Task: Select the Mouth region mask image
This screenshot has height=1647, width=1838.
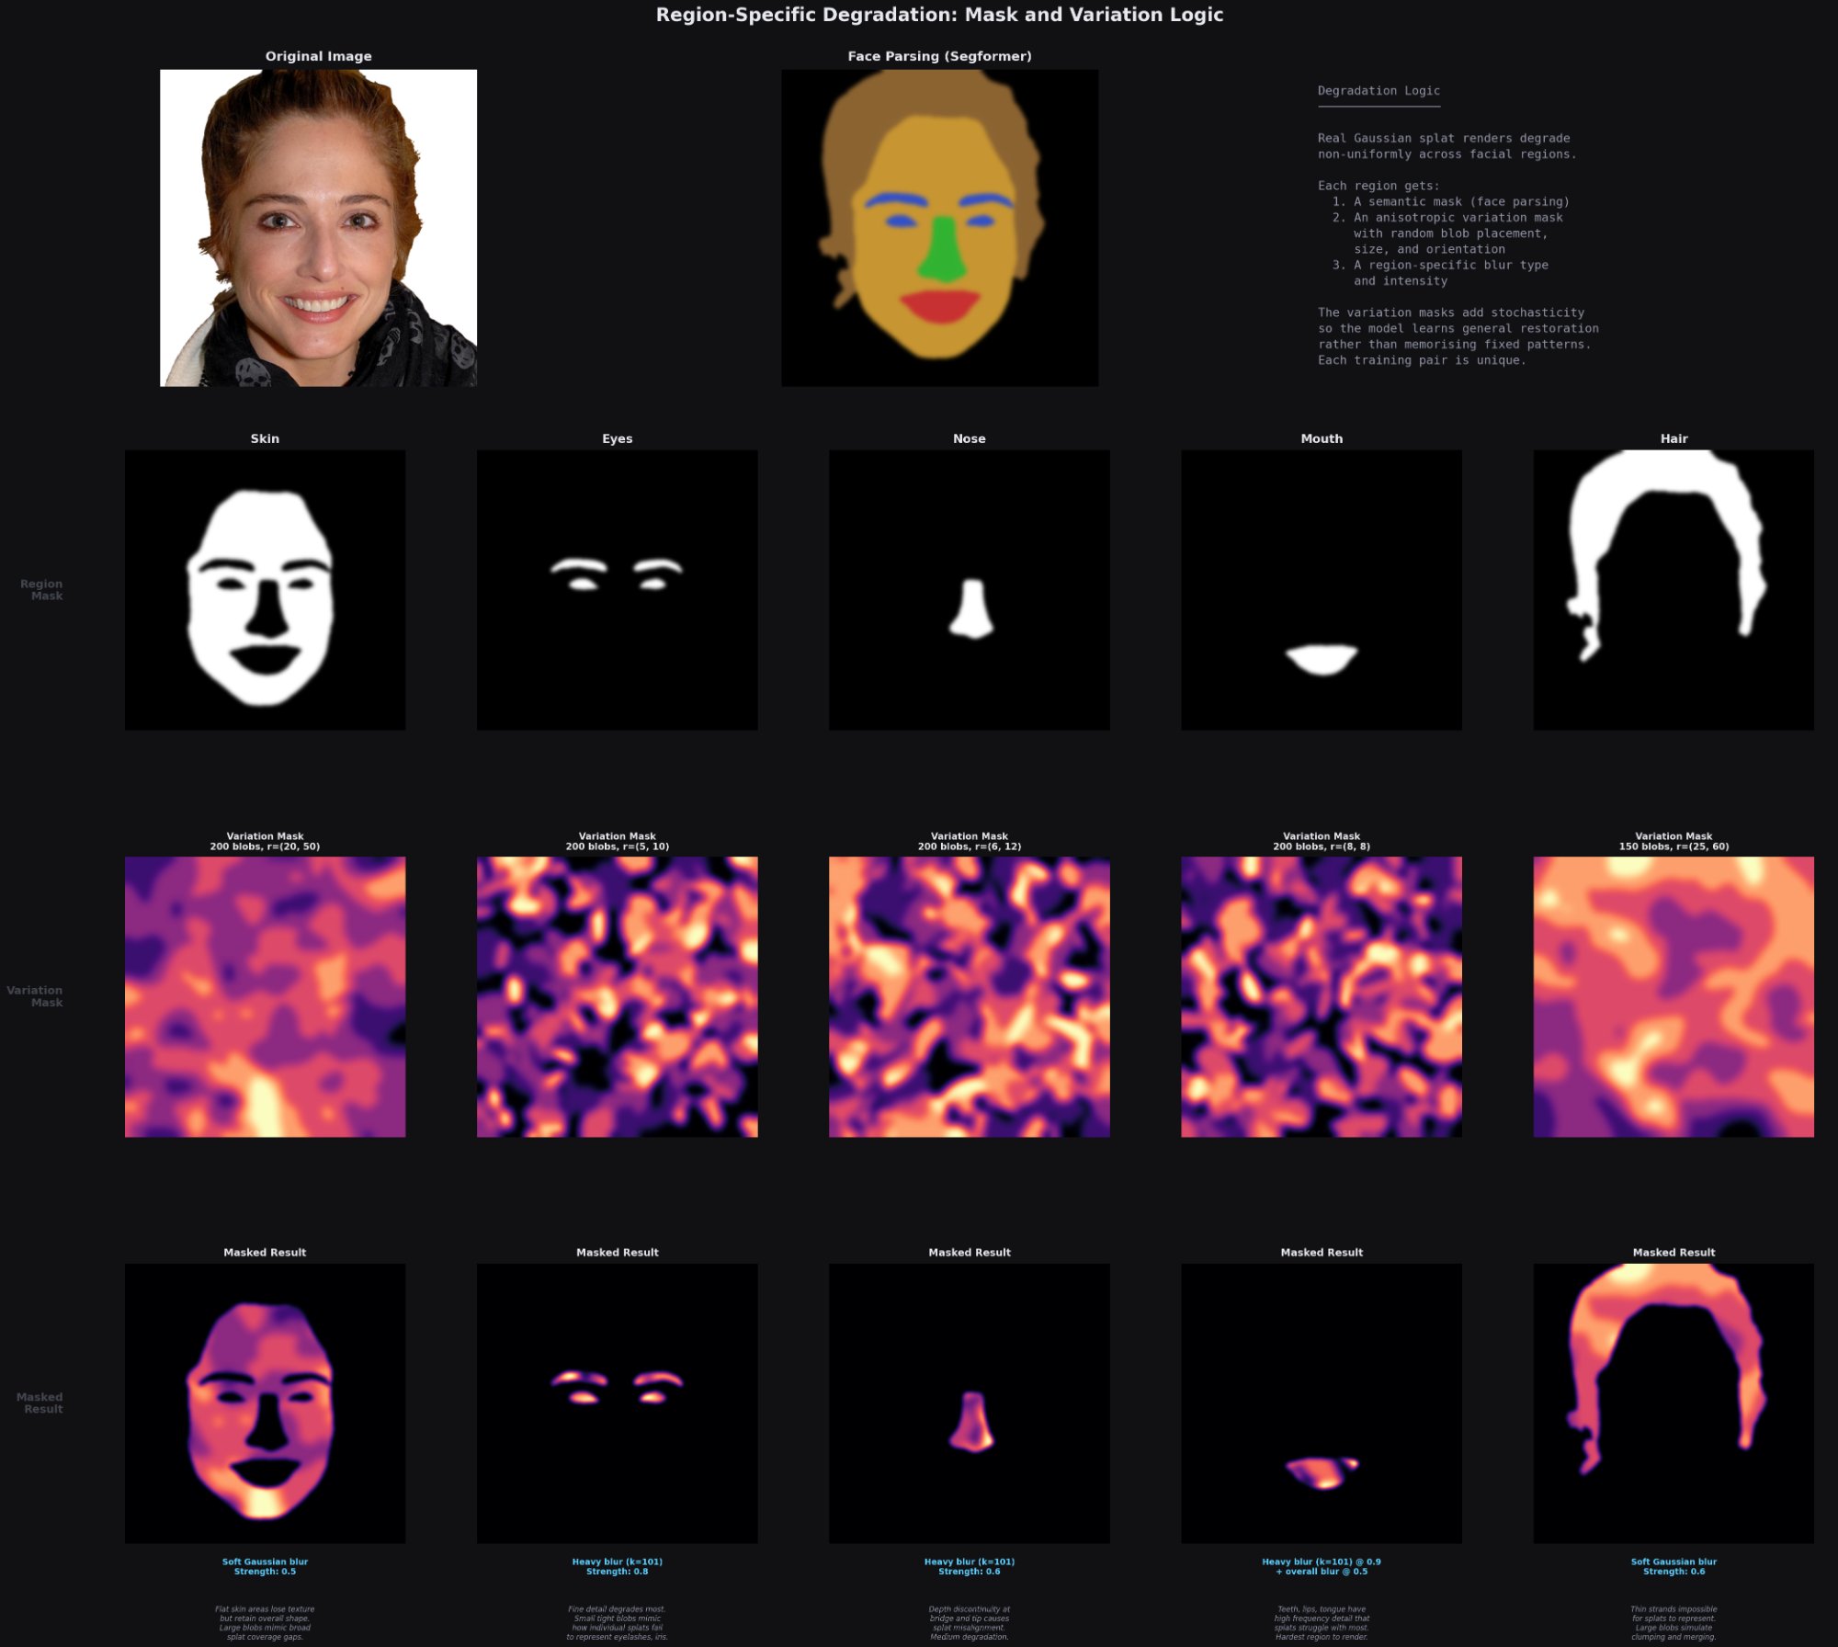Action: (1321, 590)
